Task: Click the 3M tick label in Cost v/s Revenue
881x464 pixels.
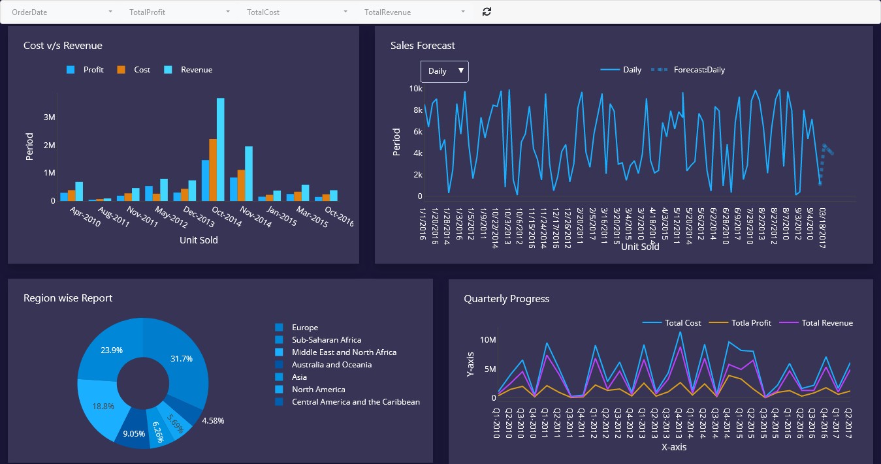Action: (48, 117)
